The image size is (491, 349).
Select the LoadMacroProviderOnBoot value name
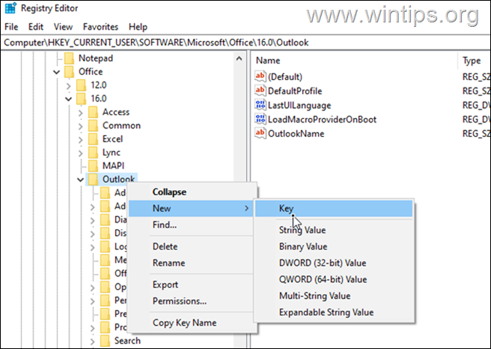click(x=322, y=120)
